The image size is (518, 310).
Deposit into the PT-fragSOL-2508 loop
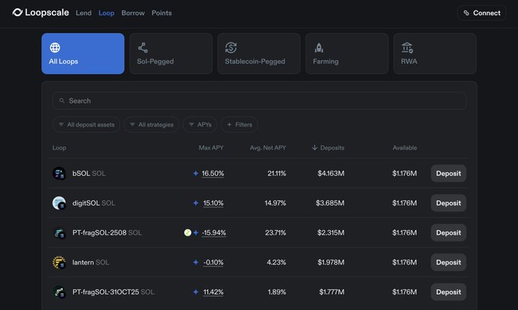pos(448,232)
